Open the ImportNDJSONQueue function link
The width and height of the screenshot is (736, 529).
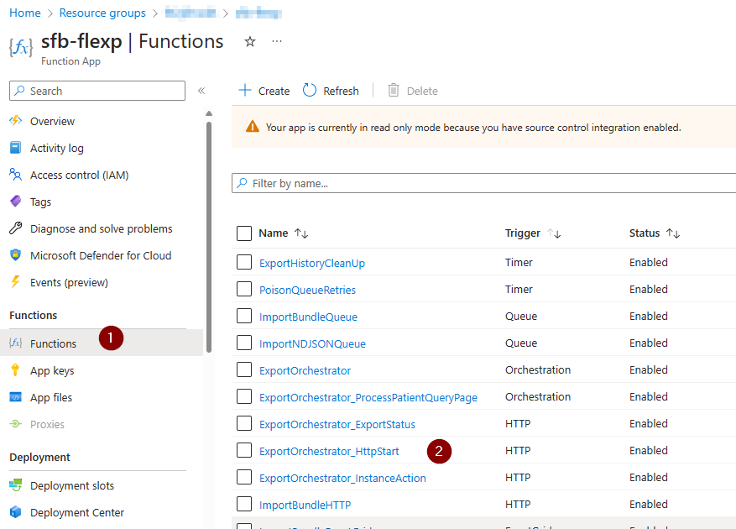point(313,343)
